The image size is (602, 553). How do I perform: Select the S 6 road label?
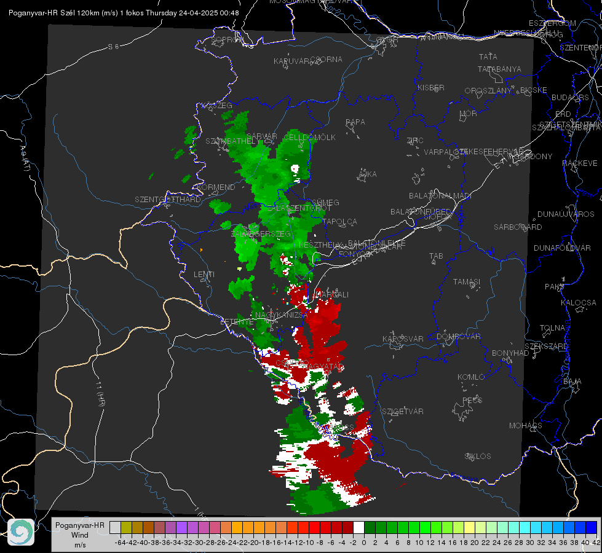113,47
